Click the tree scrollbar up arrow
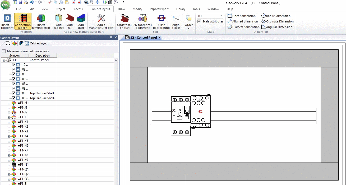This screenshot has width=346, height=185. click(116, 60)
